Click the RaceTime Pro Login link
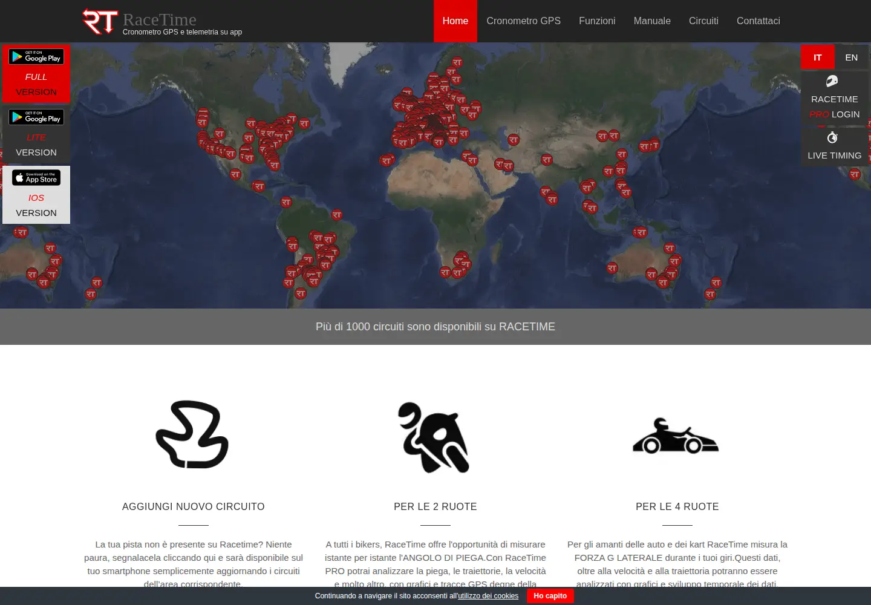871x605 pixels. pyautogui.click(x=835, y=106)
